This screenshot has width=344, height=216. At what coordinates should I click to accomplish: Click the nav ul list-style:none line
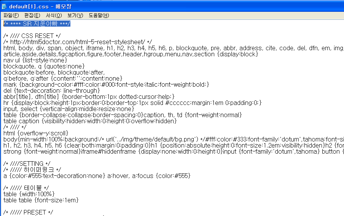pos(35,60)
